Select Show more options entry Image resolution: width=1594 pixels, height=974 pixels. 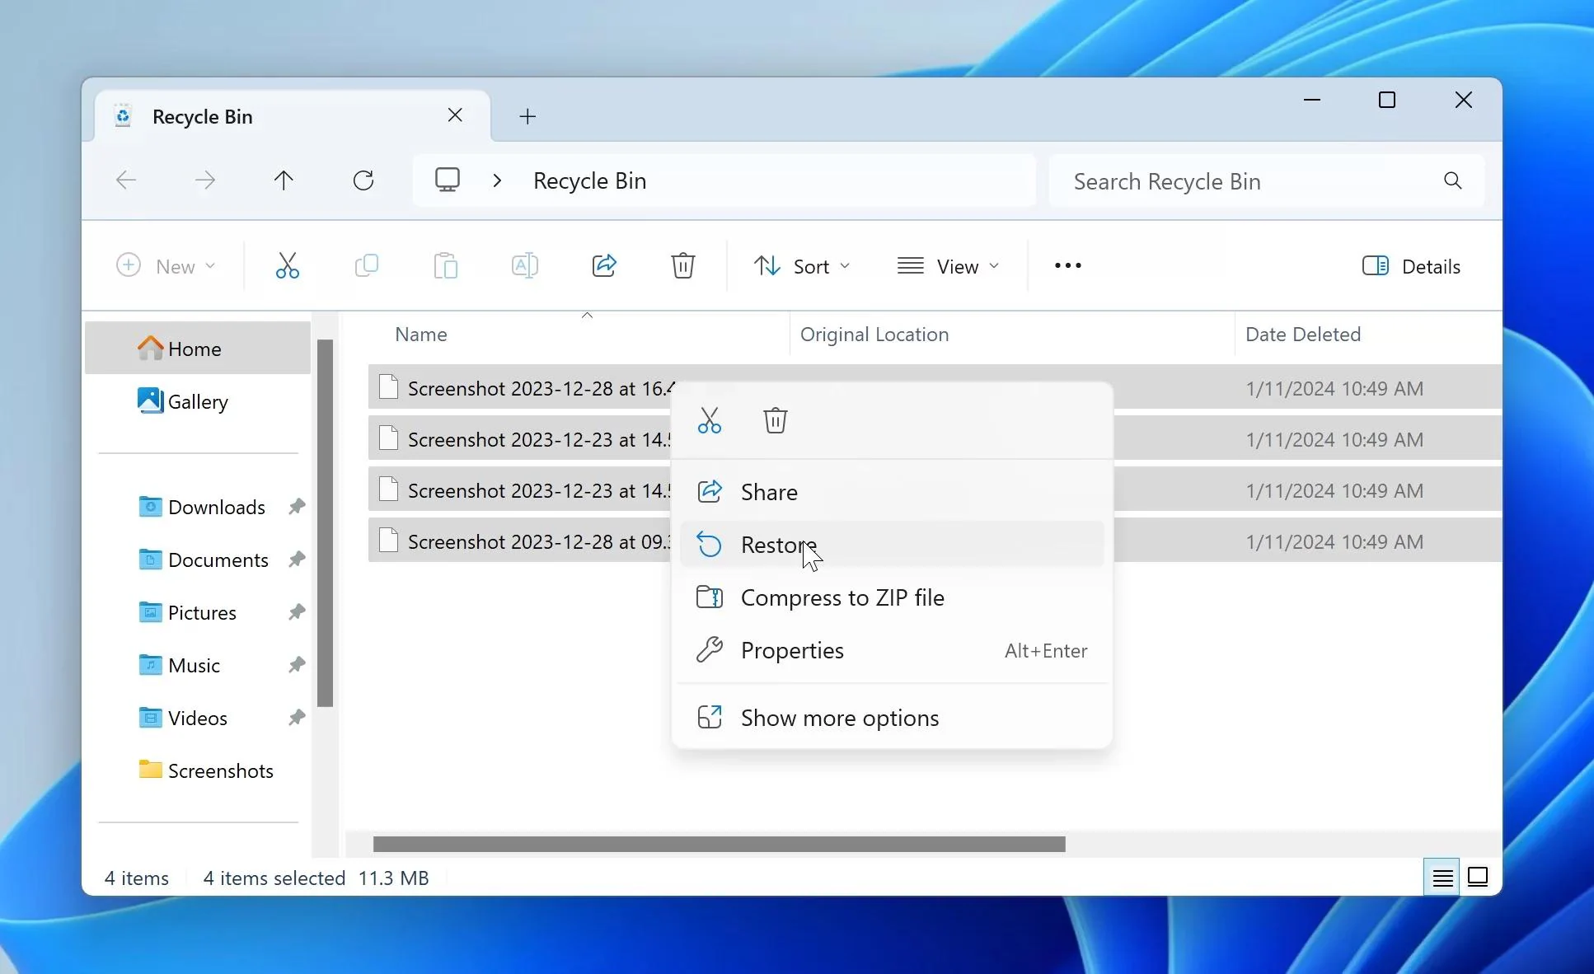pyautogui.click(x=840, y=718)
